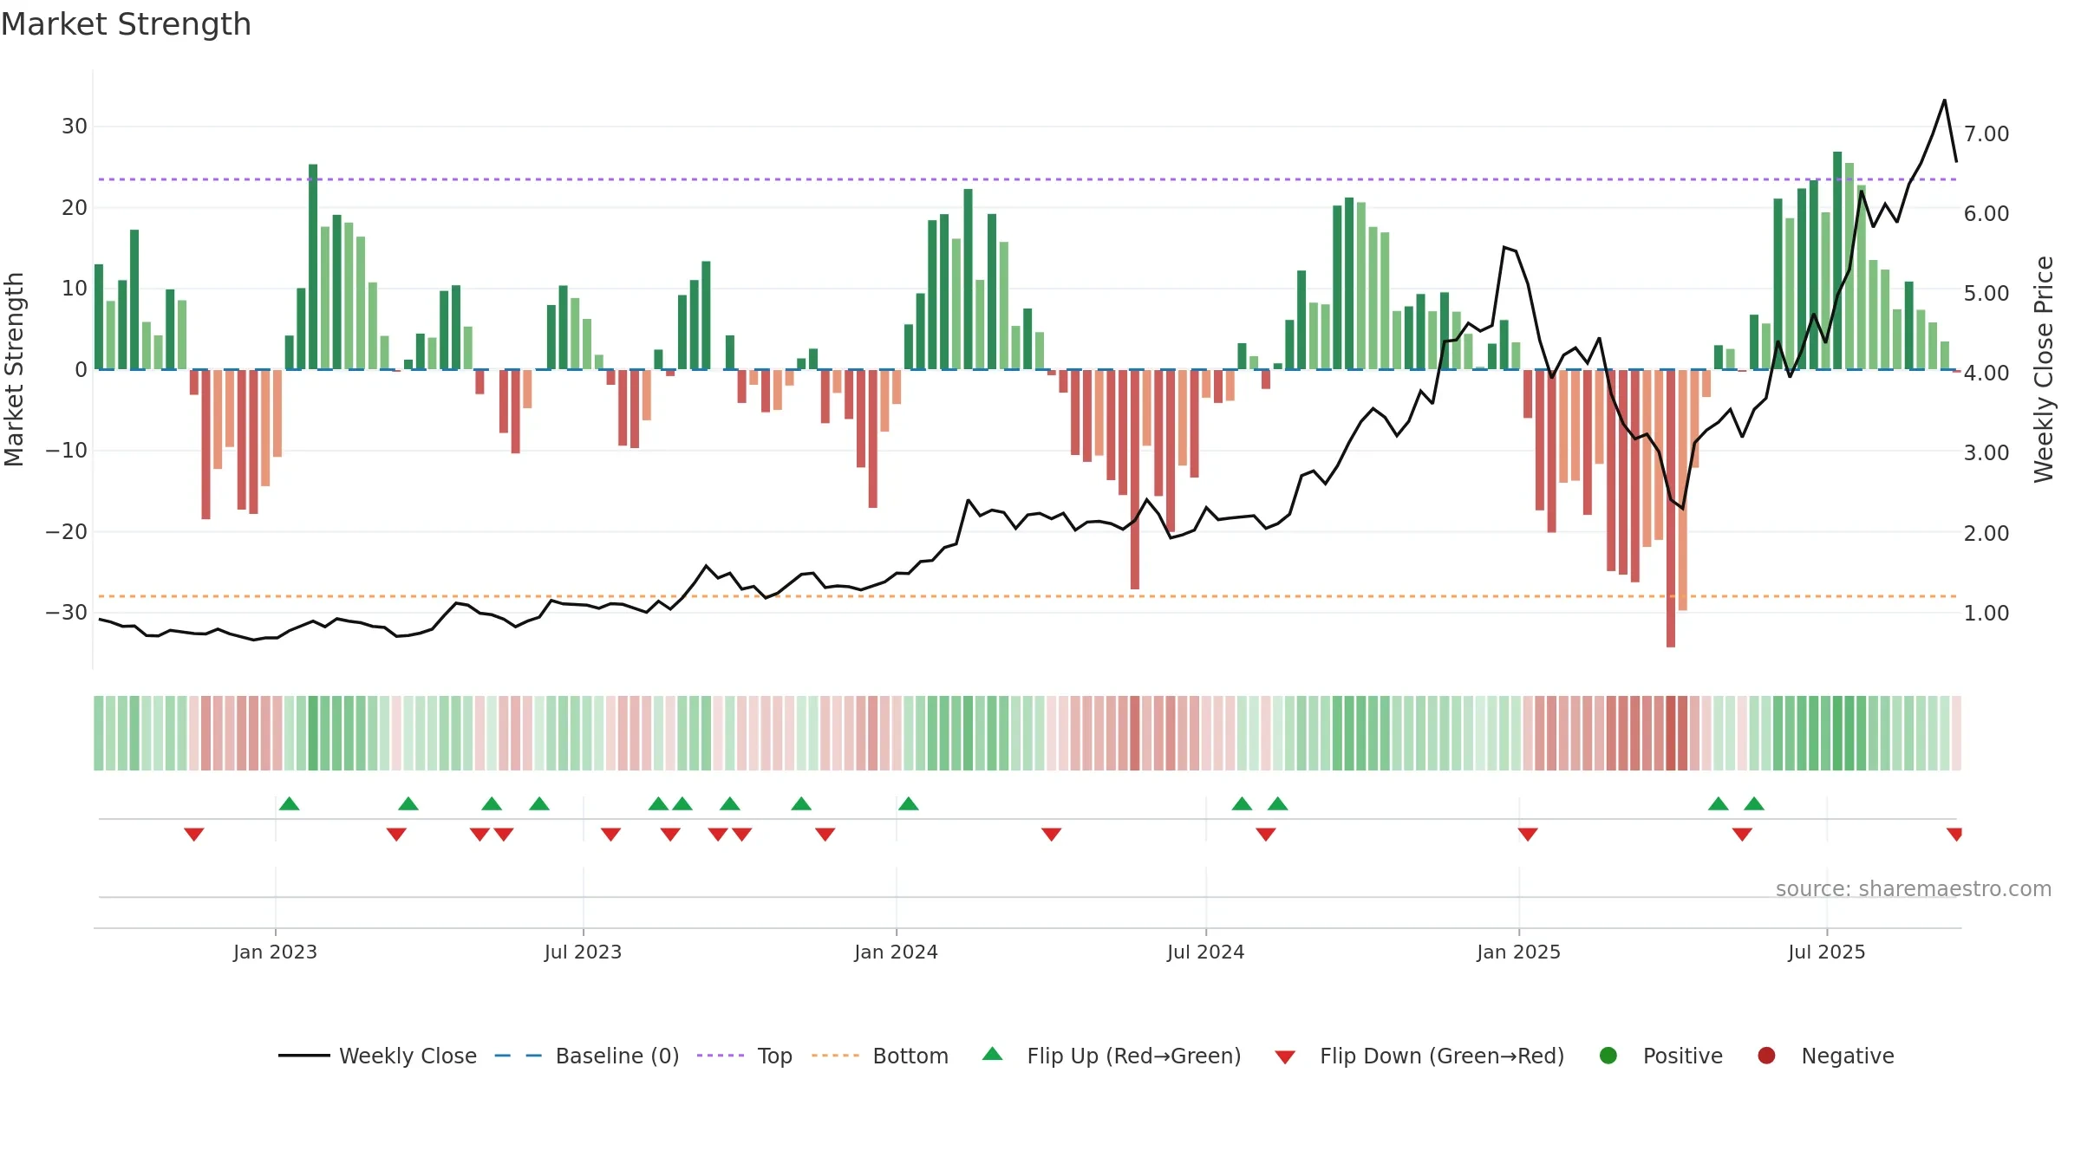Screen dimensions: 2081x1170
Task: Click the Market Strength chart title
Action: click(126, 24)
